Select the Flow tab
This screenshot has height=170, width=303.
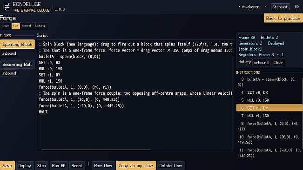(x=16, y=26)
